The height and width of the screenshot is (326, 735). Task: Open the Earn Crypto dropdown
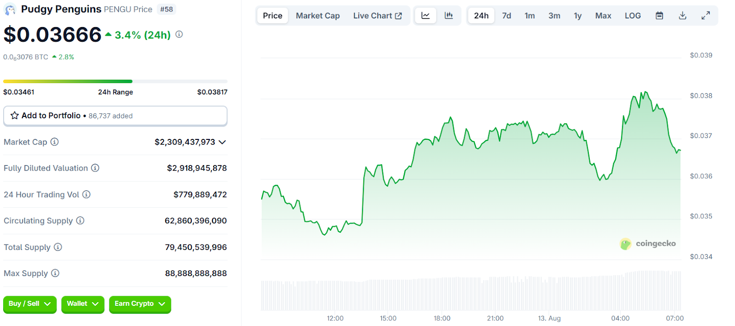140,304
